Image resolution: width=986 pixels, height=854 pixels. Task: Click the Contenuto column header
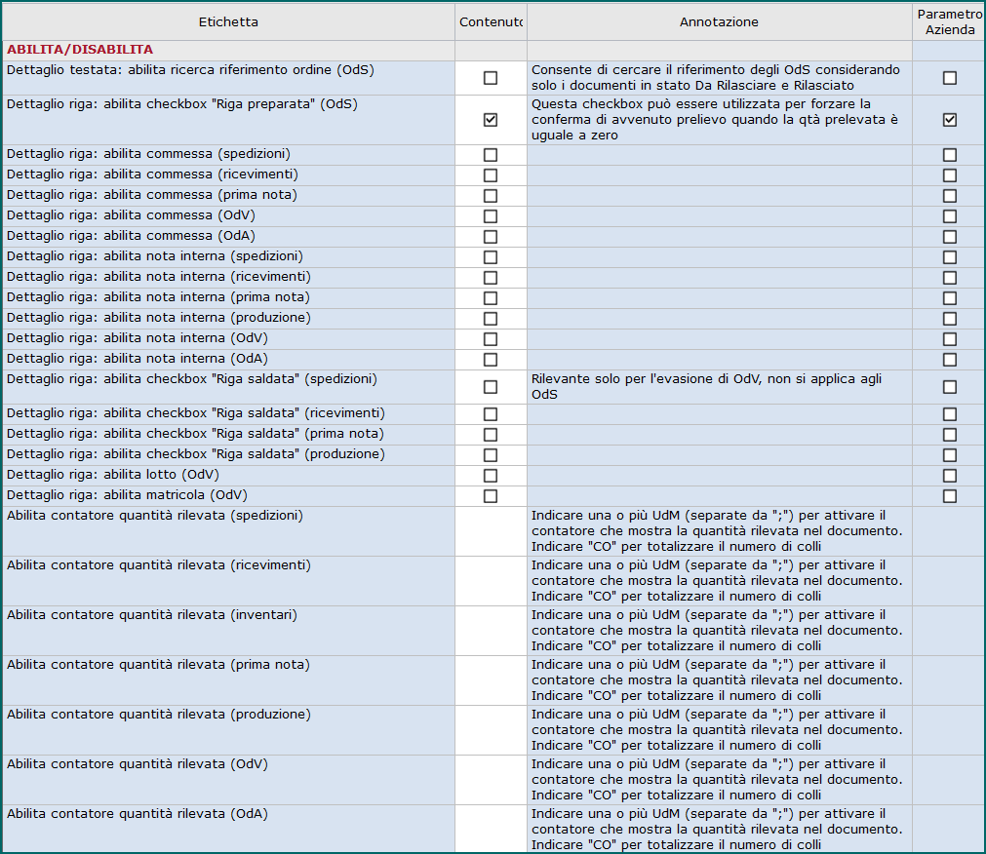[491, 22]
